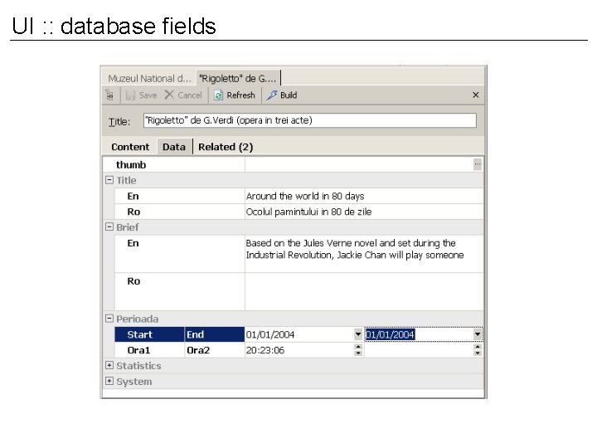597x448 pixels.
Task: Collapse the Brief group
Action: (109, 226)
